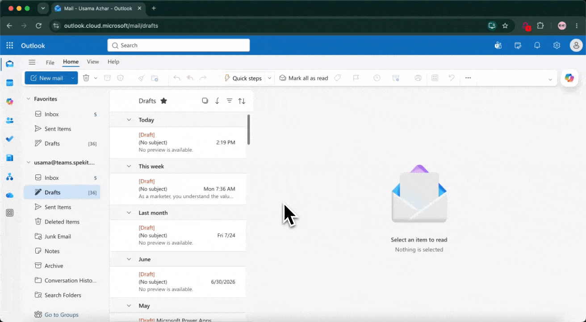The image size is (586, 322).
Task: Open the app launcher waffle icon
Action: pyautogui.click(x=9, y=45)
